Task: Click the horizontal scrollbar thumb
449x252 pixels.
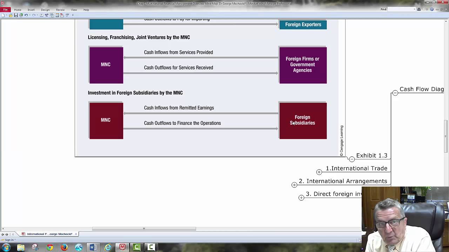Action: coord(144,229)
